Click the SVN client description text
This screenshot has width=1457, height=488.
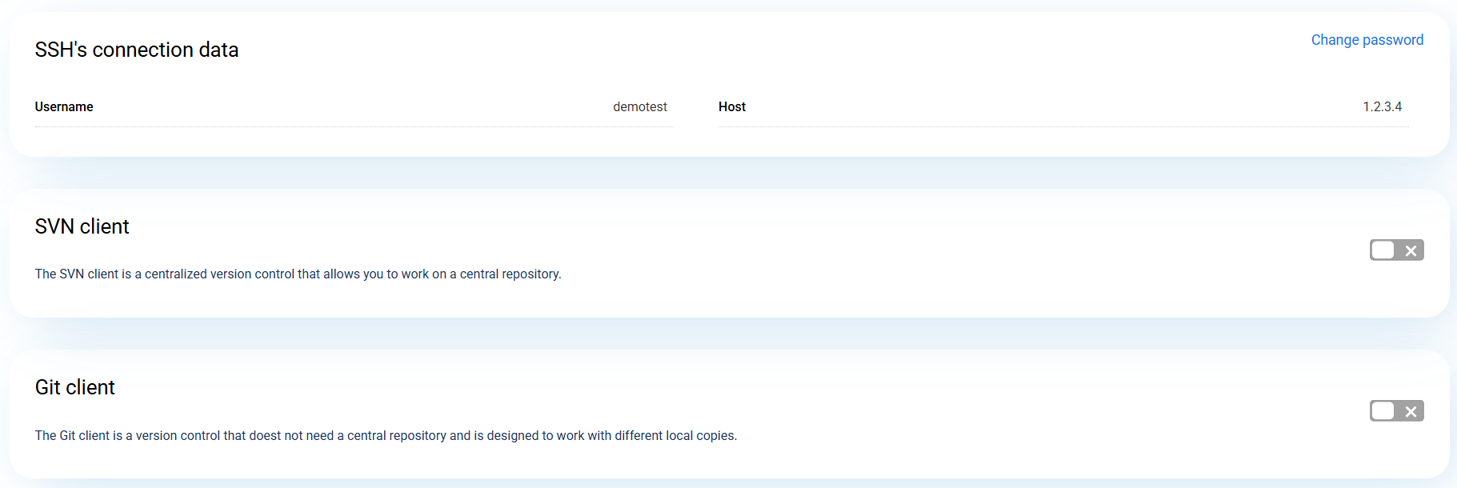click(298, 274)
